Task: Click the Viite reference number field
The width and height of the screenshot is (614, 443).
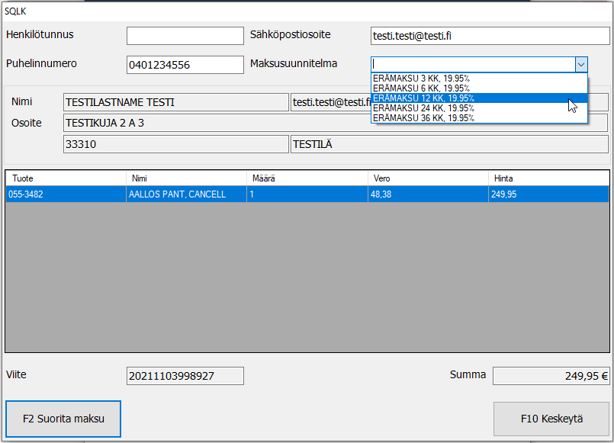Action: point(185,376)
